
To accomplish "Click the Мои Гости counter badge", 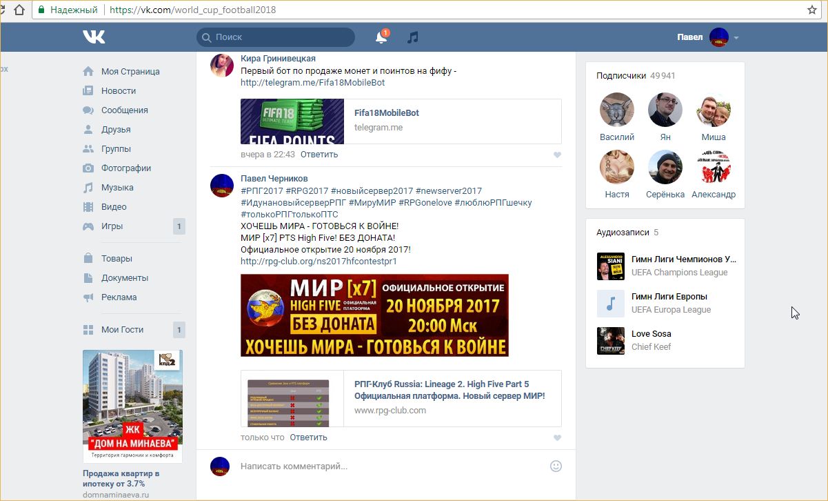I will pyautogui.click(x=179, y=330).
